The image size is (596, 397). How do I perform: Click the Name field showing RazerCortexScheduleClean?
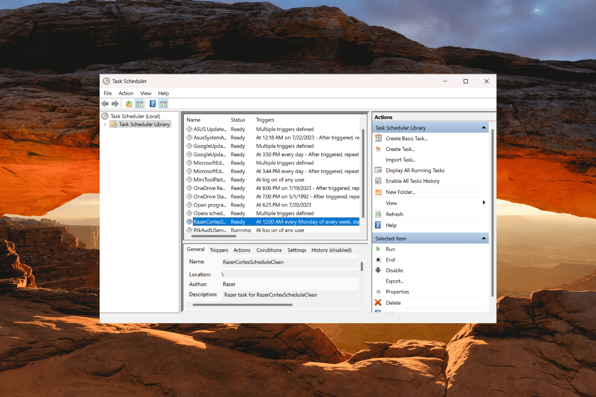click(x=290, y=262)
